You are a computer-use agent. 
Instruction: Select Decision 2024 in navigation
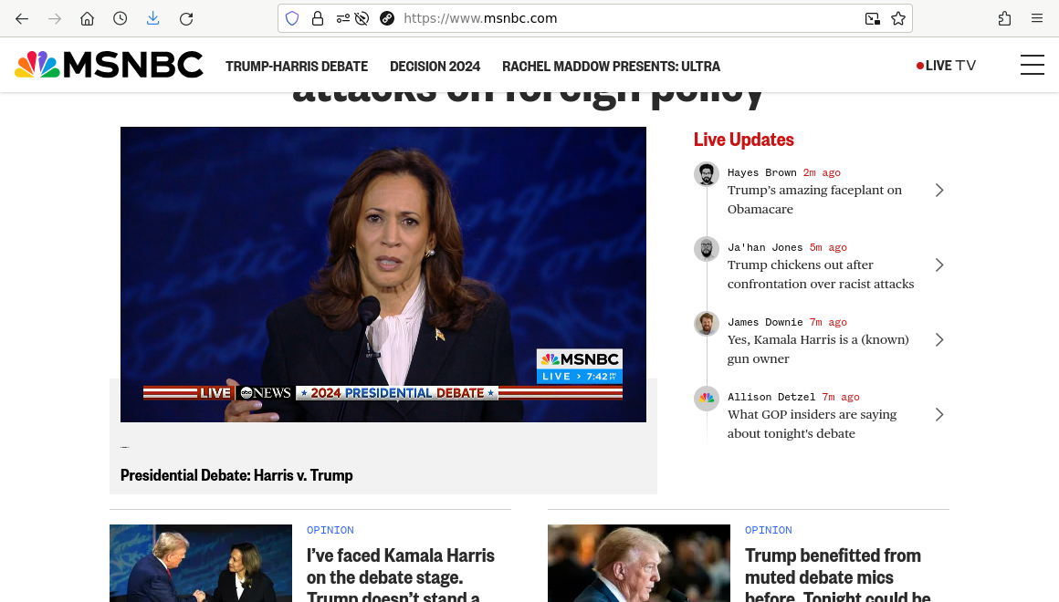(435, 67)
